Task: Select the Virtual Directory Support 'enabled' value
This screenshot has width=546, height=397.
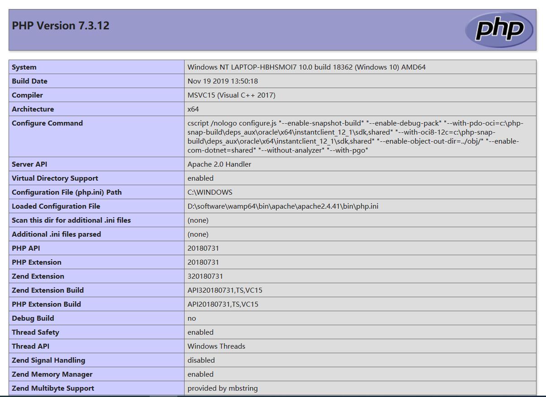Action: click(200, 178)
